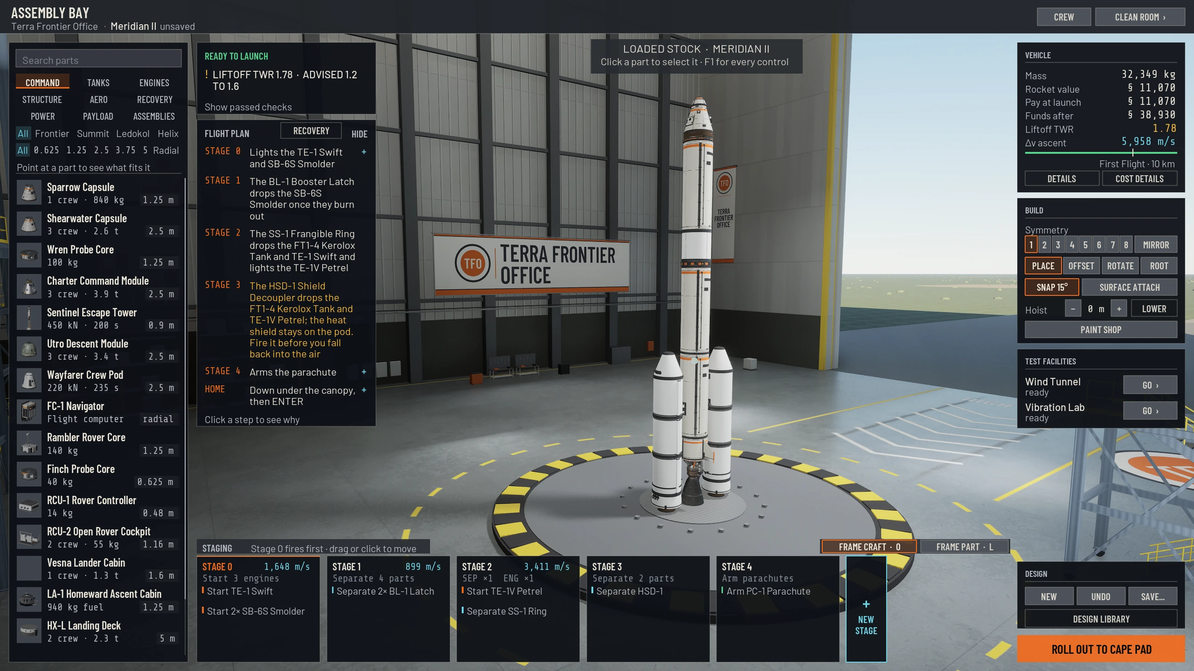Select the RCU-2 Open Rover Cockpit icon
The width and height of the screenshot is (1194, 671).
click(x=29, y=537)
